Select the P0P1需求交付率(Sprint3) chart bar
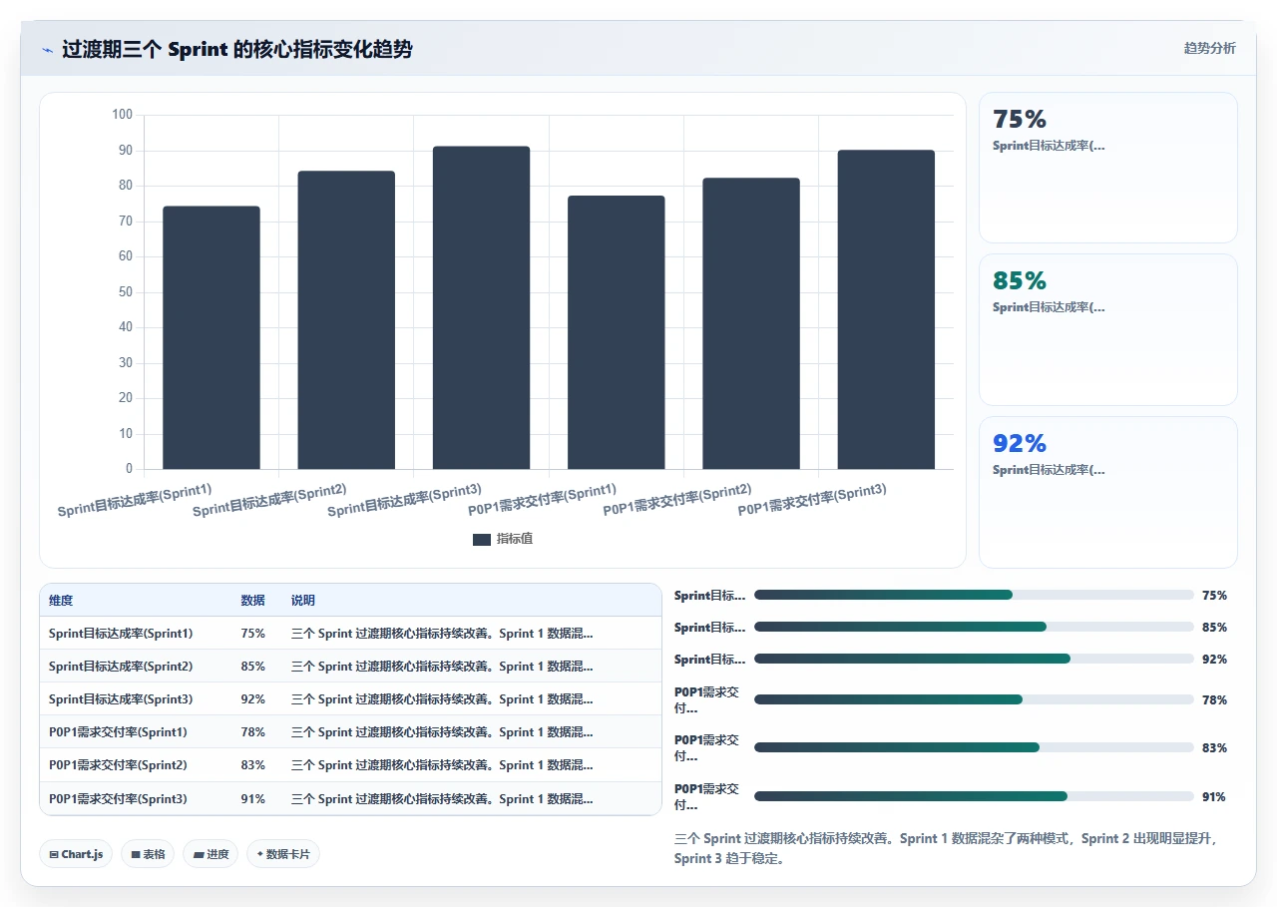This screenshot has width=1277, height=907. [x=886, y=309]
